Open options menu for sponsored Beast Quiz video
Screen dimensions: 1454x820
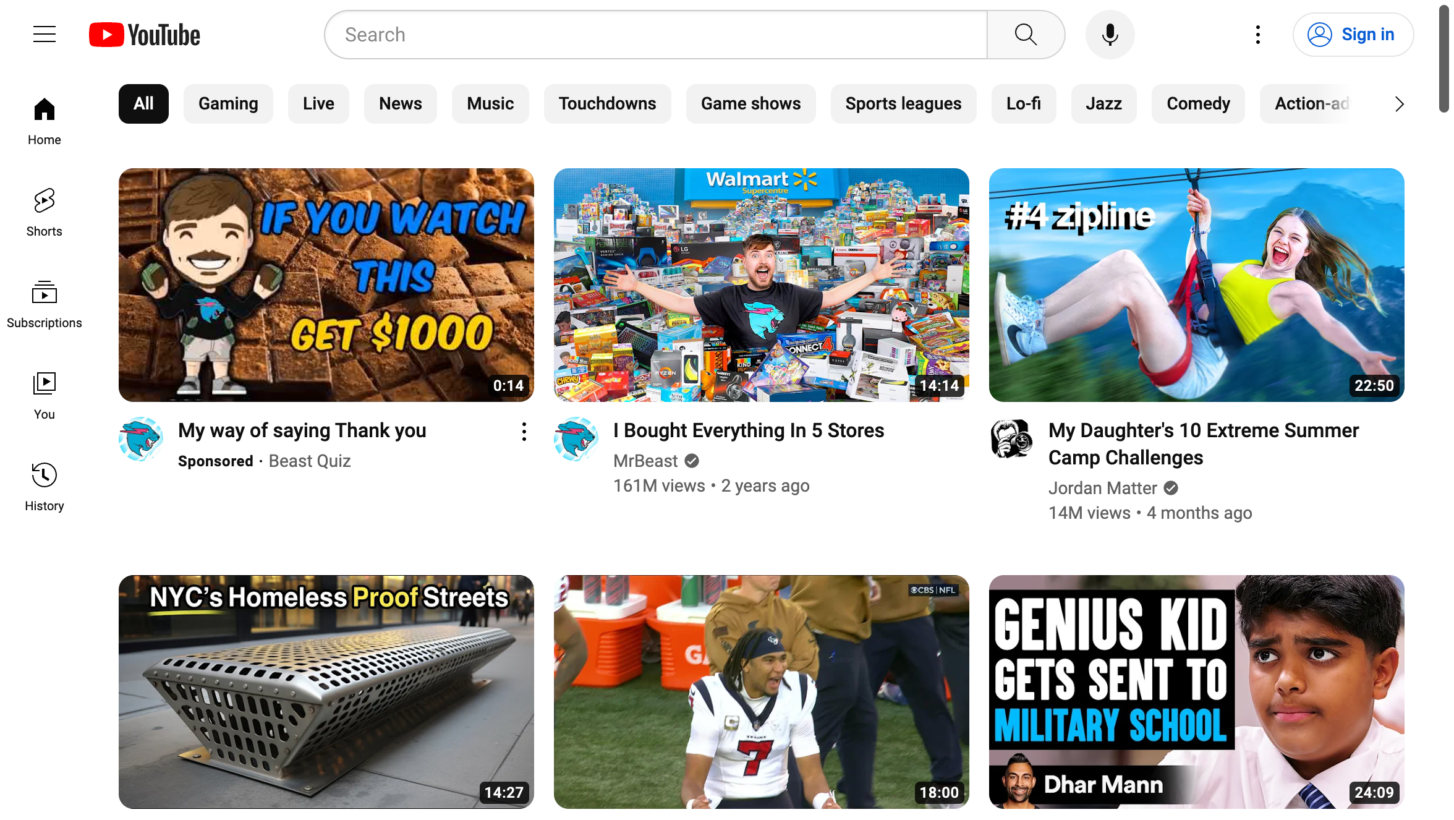point(524,432)
